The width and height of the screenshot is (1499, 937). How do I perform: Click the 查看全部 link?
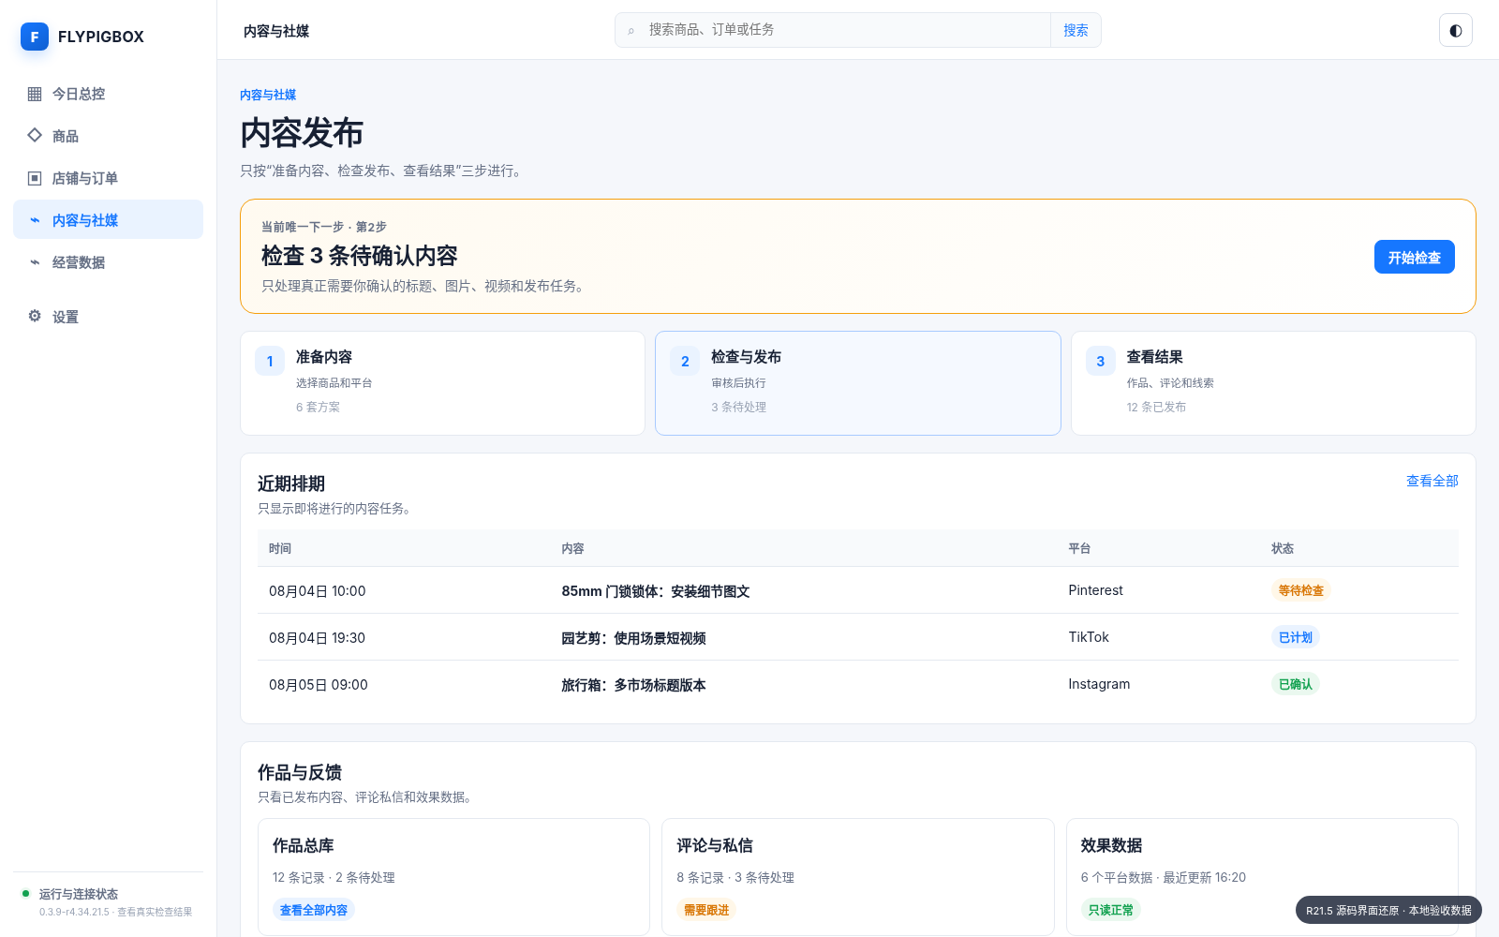coord(1432,481)
